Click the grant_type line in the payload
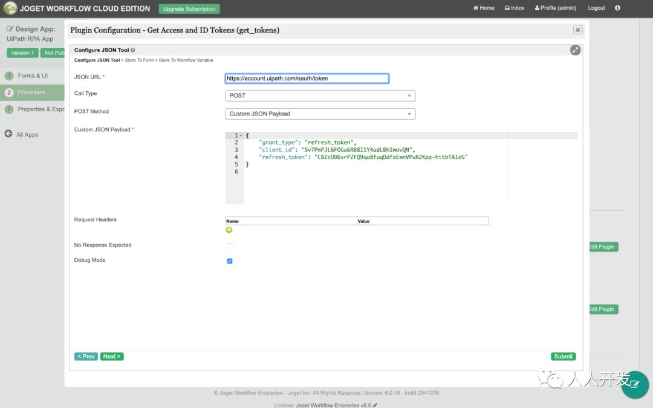 coord(307,143)
